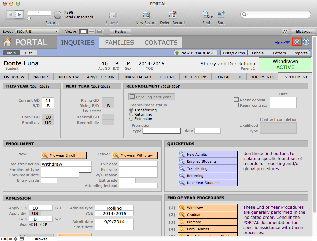Open the settings gear icon
Viewport: 317px width, 241px height.
click(297, 42)
